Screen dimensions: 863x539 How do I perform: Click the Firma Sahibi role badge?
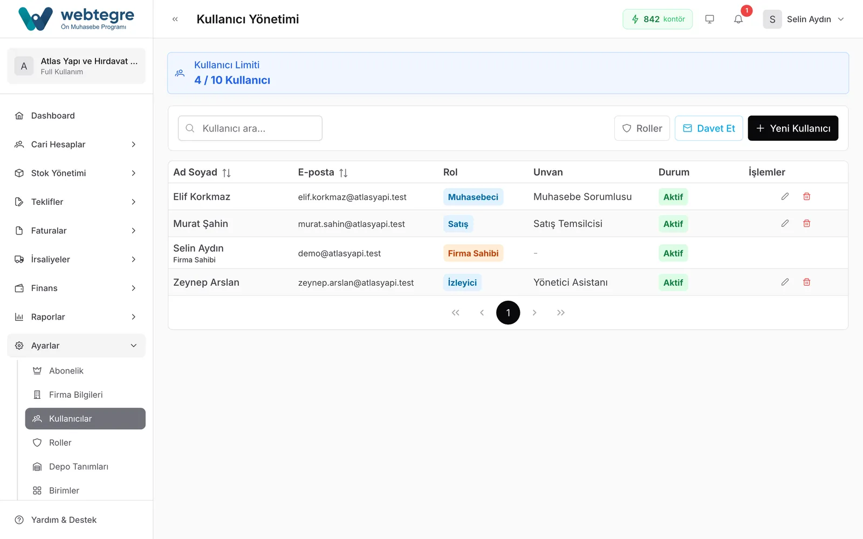473,253
